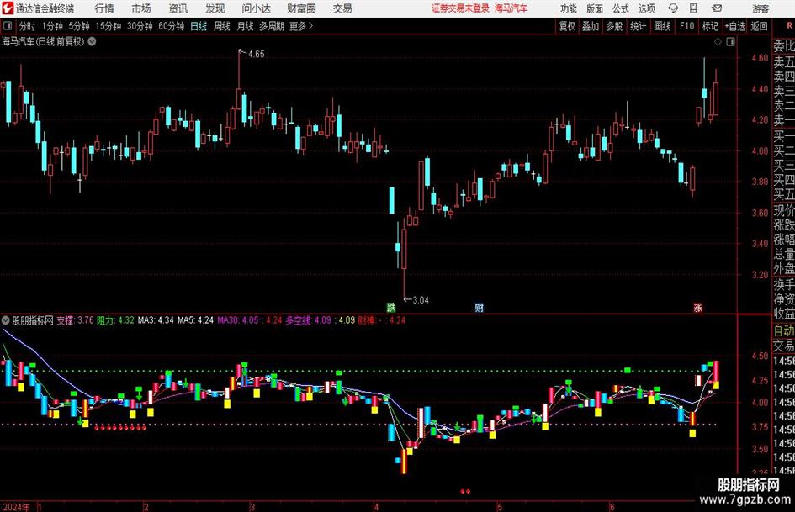The height and width of the screenshot is (512, 795).
Task: Switch to the 1分钟 period tab
Action: (x=52, y=26)
